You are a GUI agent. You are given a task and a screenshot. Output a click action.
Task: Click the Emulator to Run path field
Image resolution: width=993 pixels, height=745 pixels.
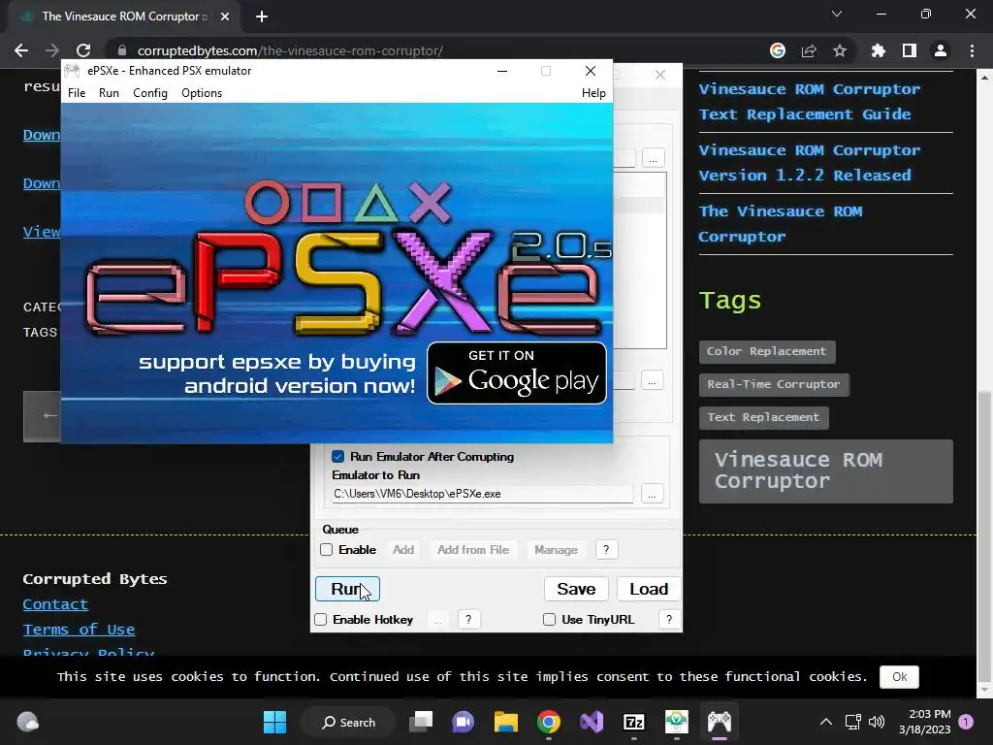point(482,494)
